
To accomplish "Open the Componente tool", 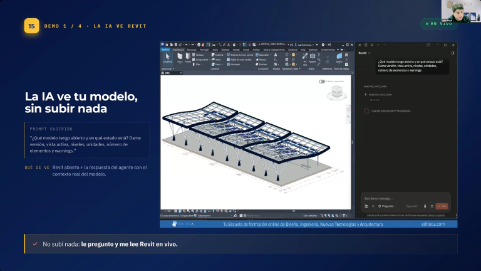I will pos(200,60).
